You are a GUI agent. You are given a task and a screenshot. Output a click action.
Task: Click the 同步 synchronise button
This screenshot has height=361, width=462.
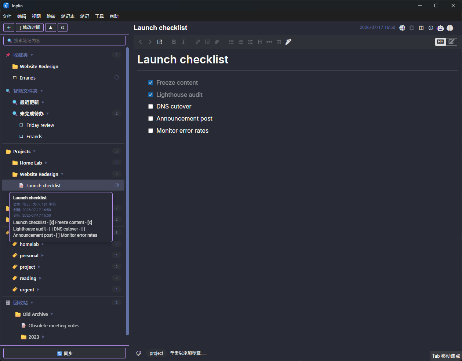click(x=65, y=353)
